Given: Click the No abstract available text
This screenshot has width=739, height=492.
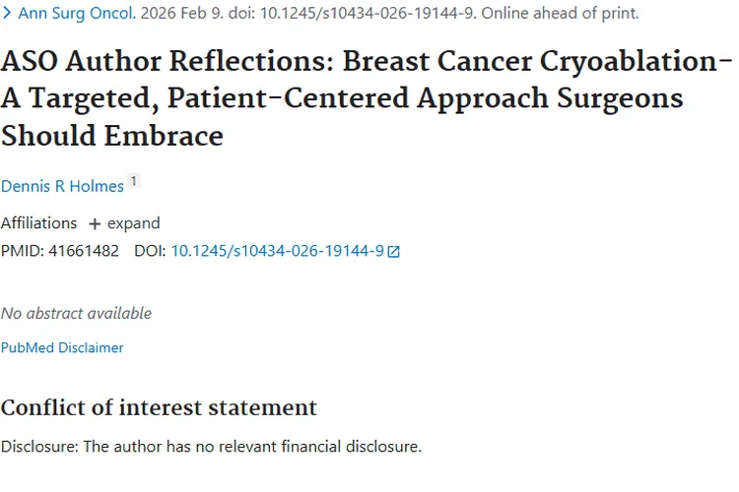Looking at the screenshot, I should [x=76, y=313].
